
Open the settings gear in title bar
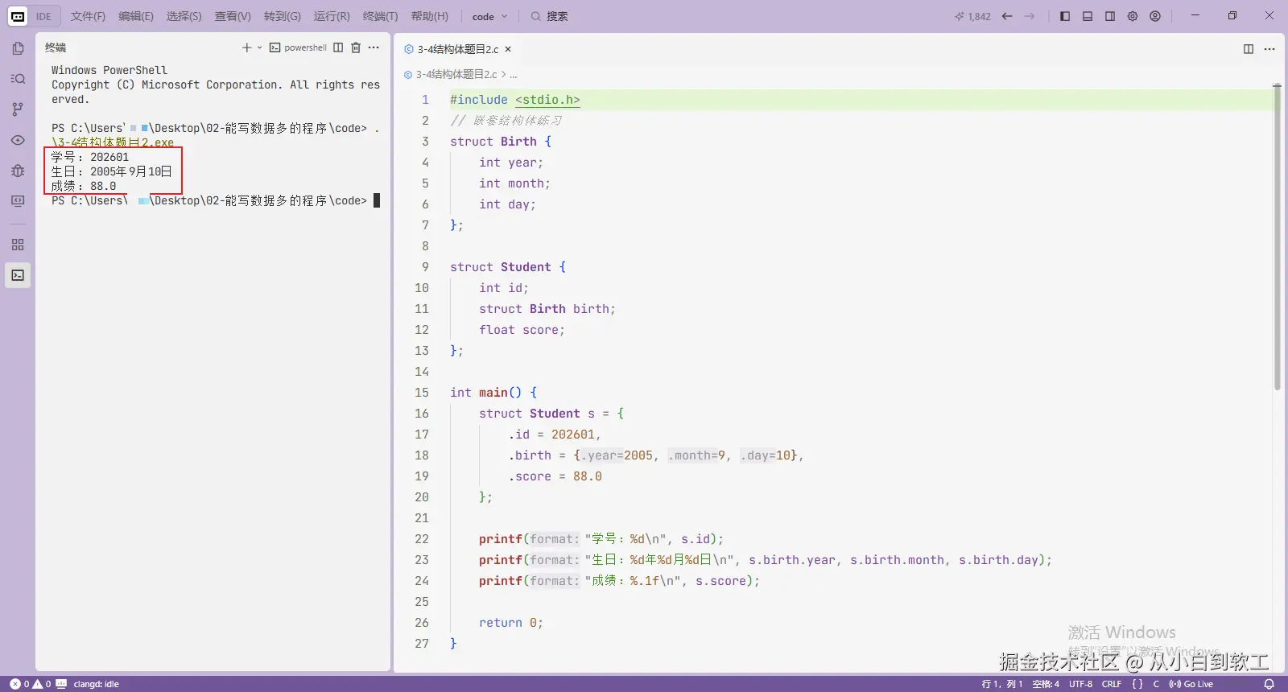[x=1133, y=16]
